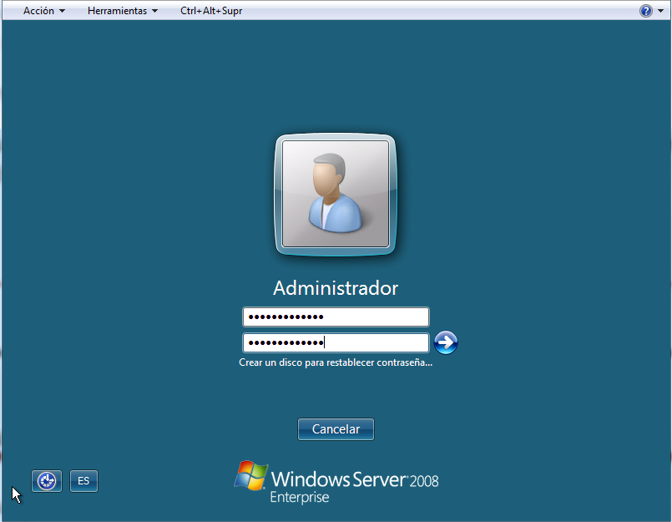Click the masked dots in first password box
The image size is (672, 522).
[285, 317]
